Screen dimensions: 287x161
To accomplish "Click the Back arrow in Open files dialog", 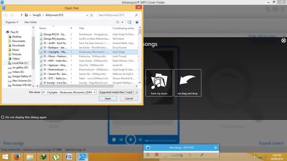I will coord(6,15).
